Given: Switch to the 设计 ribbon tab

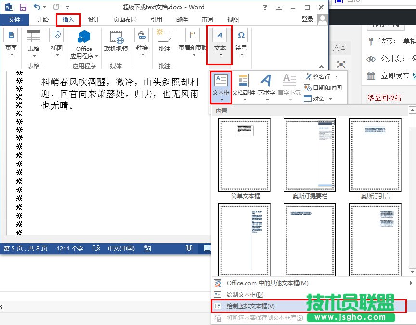Looking at the screenshot, I should [94, 20].
